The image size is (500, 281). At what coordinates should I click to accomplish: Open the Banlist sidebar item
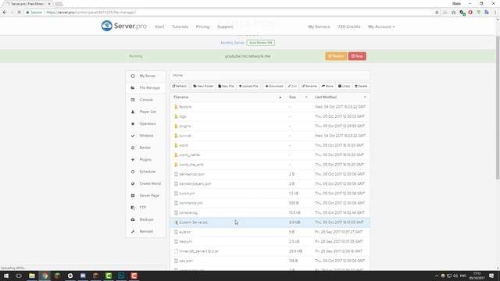(x=146, y=148)
